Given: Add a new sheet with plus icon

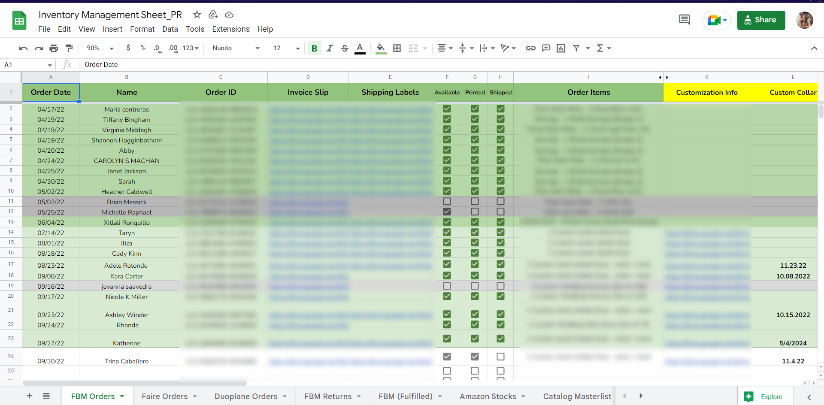Looking at the screenshot, I should 30,396.
